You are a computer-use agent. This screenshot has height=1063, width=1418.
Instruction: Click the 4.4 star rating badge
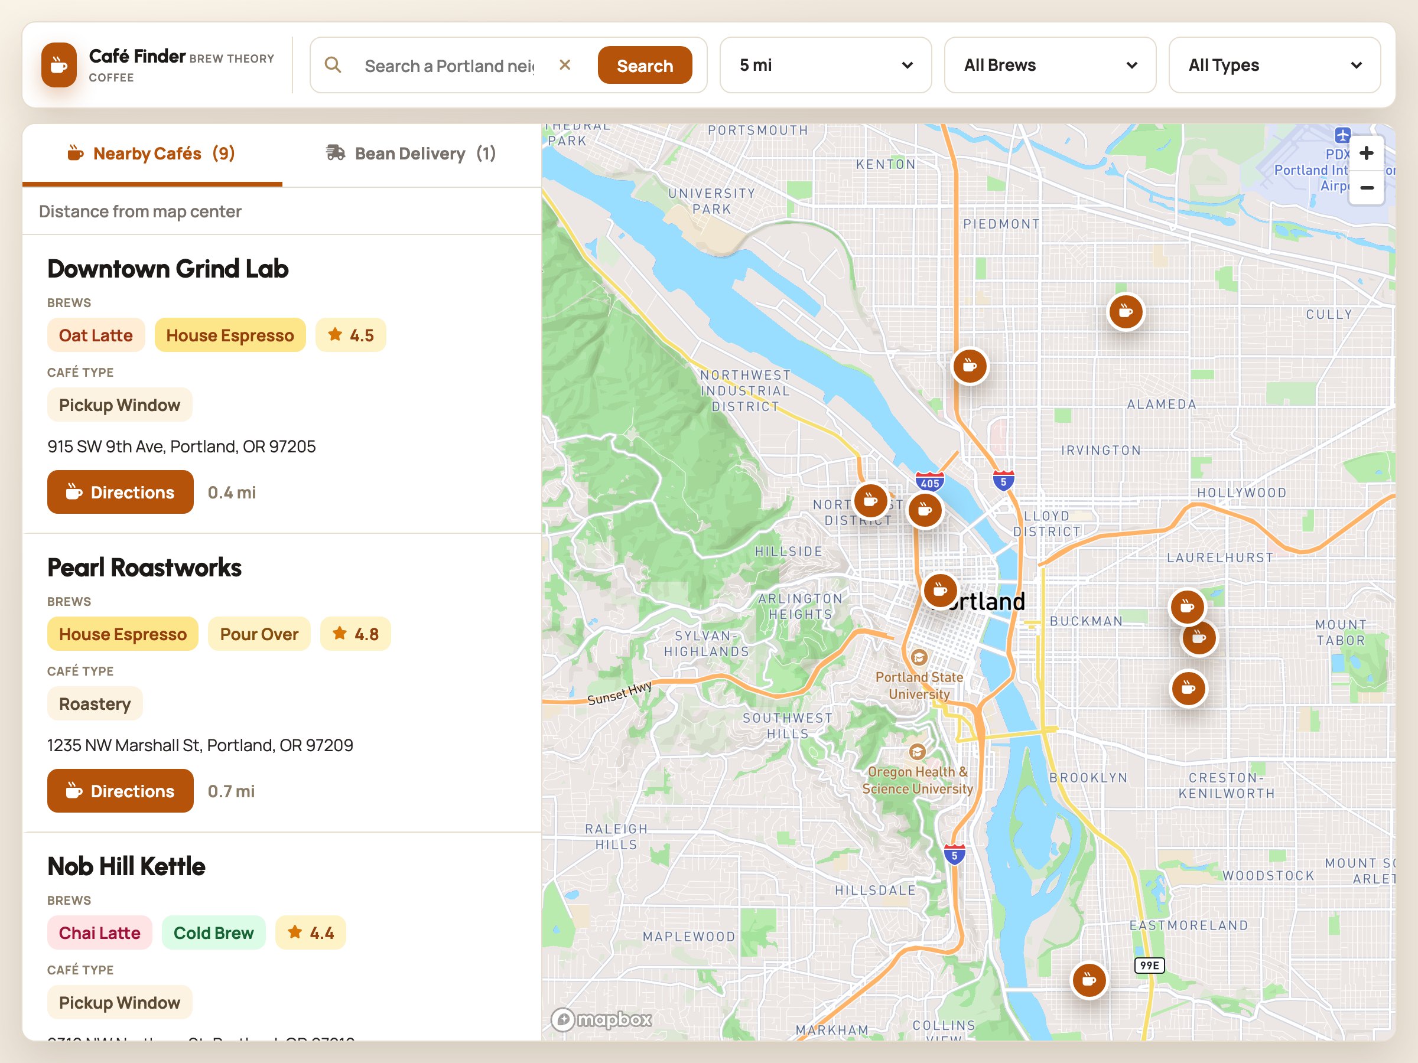coord(311,932)
